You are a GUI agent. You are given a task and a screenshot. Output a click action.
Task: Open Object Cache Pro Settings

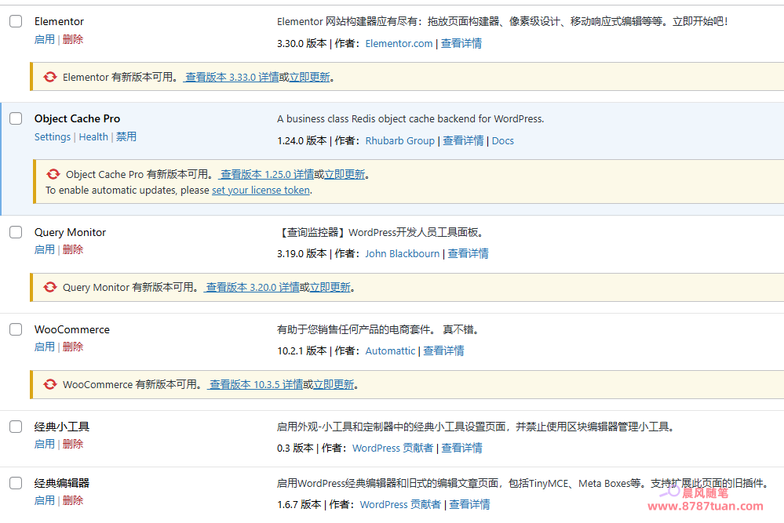52,136
